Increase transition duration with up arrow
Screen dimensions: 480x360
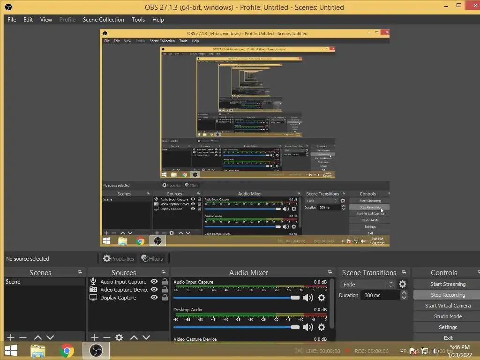pyautogui.click(x=404, y=292)
